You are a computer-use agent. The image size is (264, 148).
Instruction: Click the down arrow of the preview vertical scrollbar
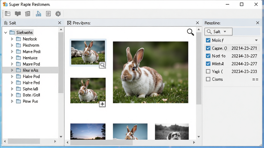[x=199, y=137]
